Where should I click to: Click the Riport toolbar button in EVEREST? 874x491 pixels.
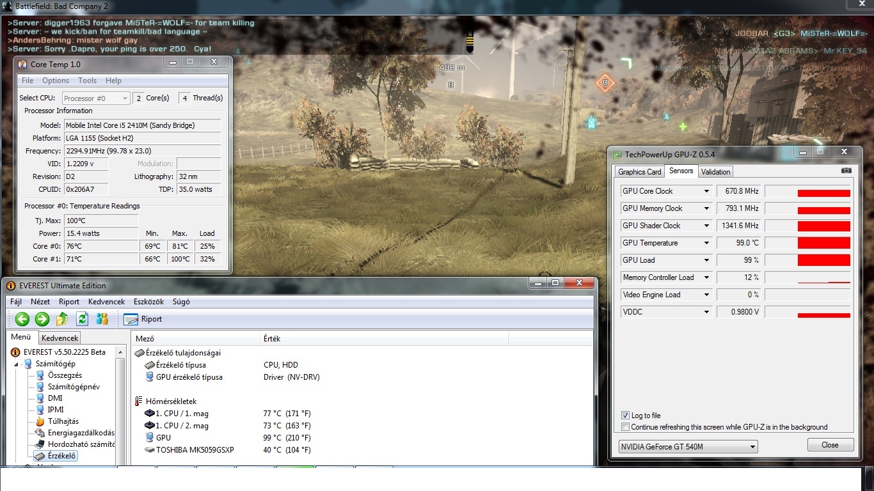coord(143,319)
